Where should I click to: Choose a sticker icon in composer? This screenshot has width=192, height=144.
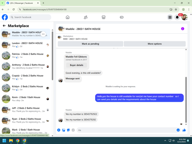click(68, 130)
